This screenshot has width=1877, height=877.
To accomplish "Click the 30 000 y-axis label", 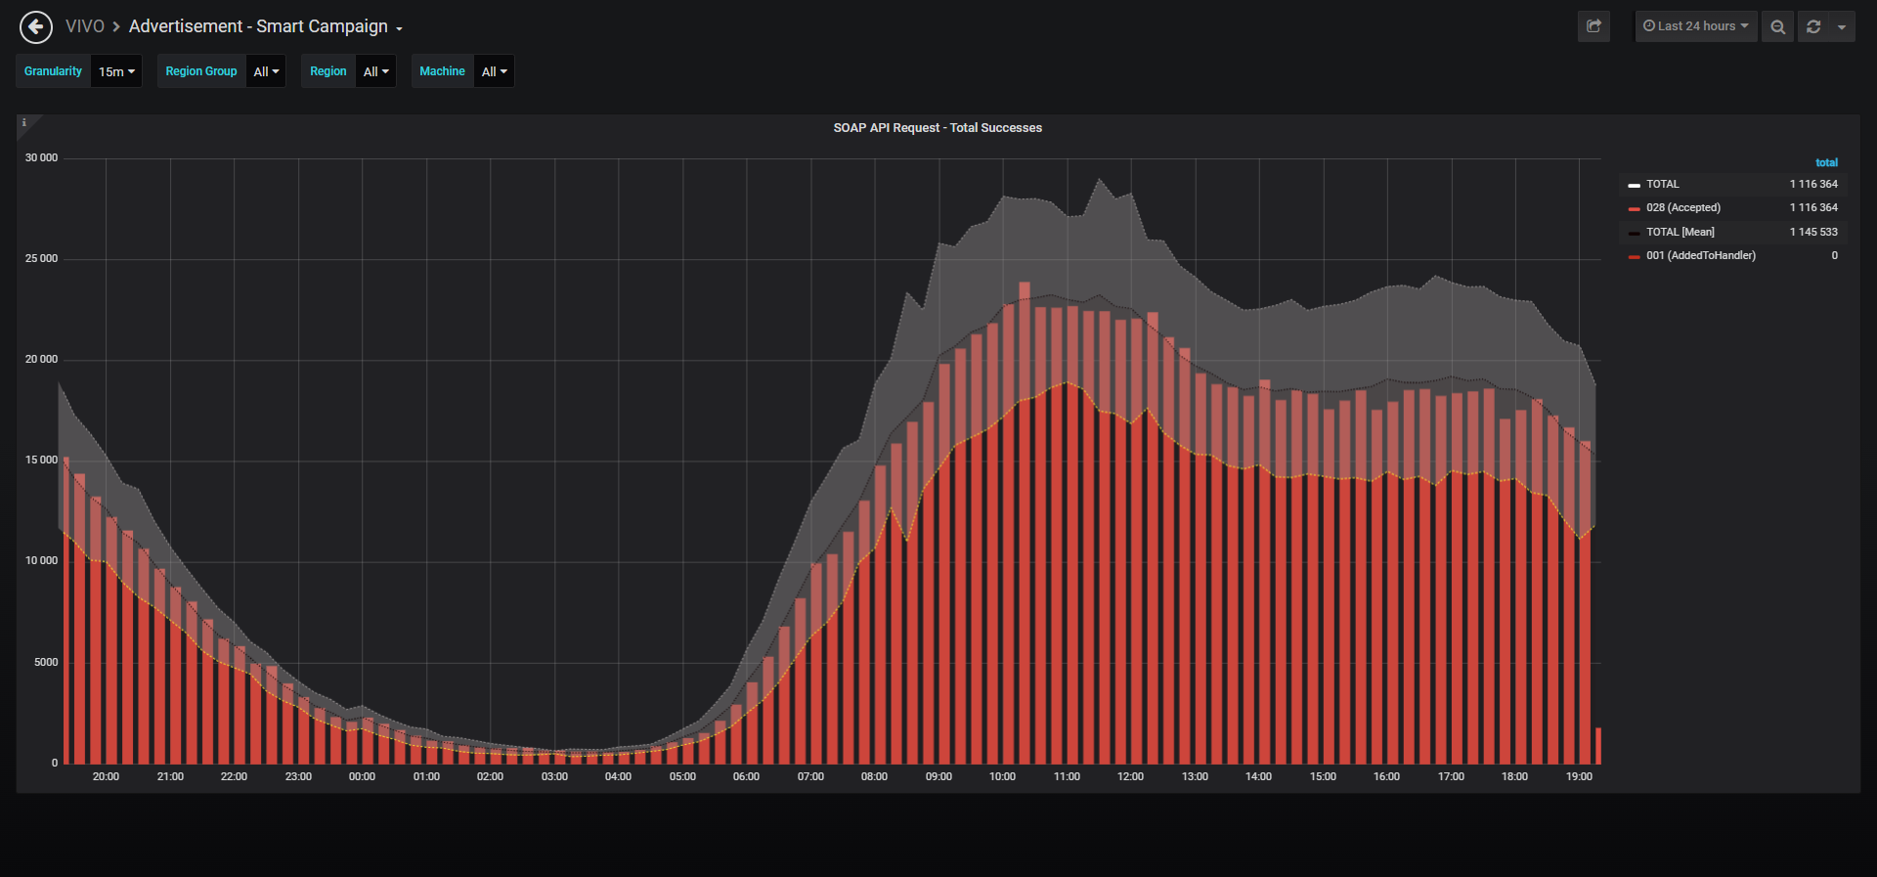I will coord(41,157).
